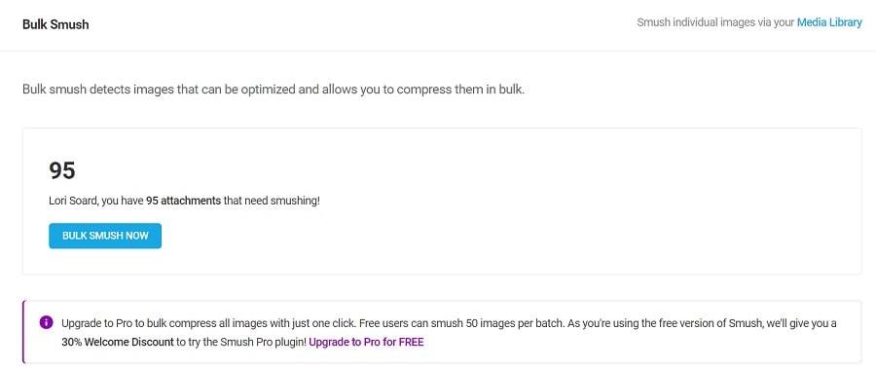Open the Media Library link
This screenshot has width=876, height=368.
(x=829, y=23)
